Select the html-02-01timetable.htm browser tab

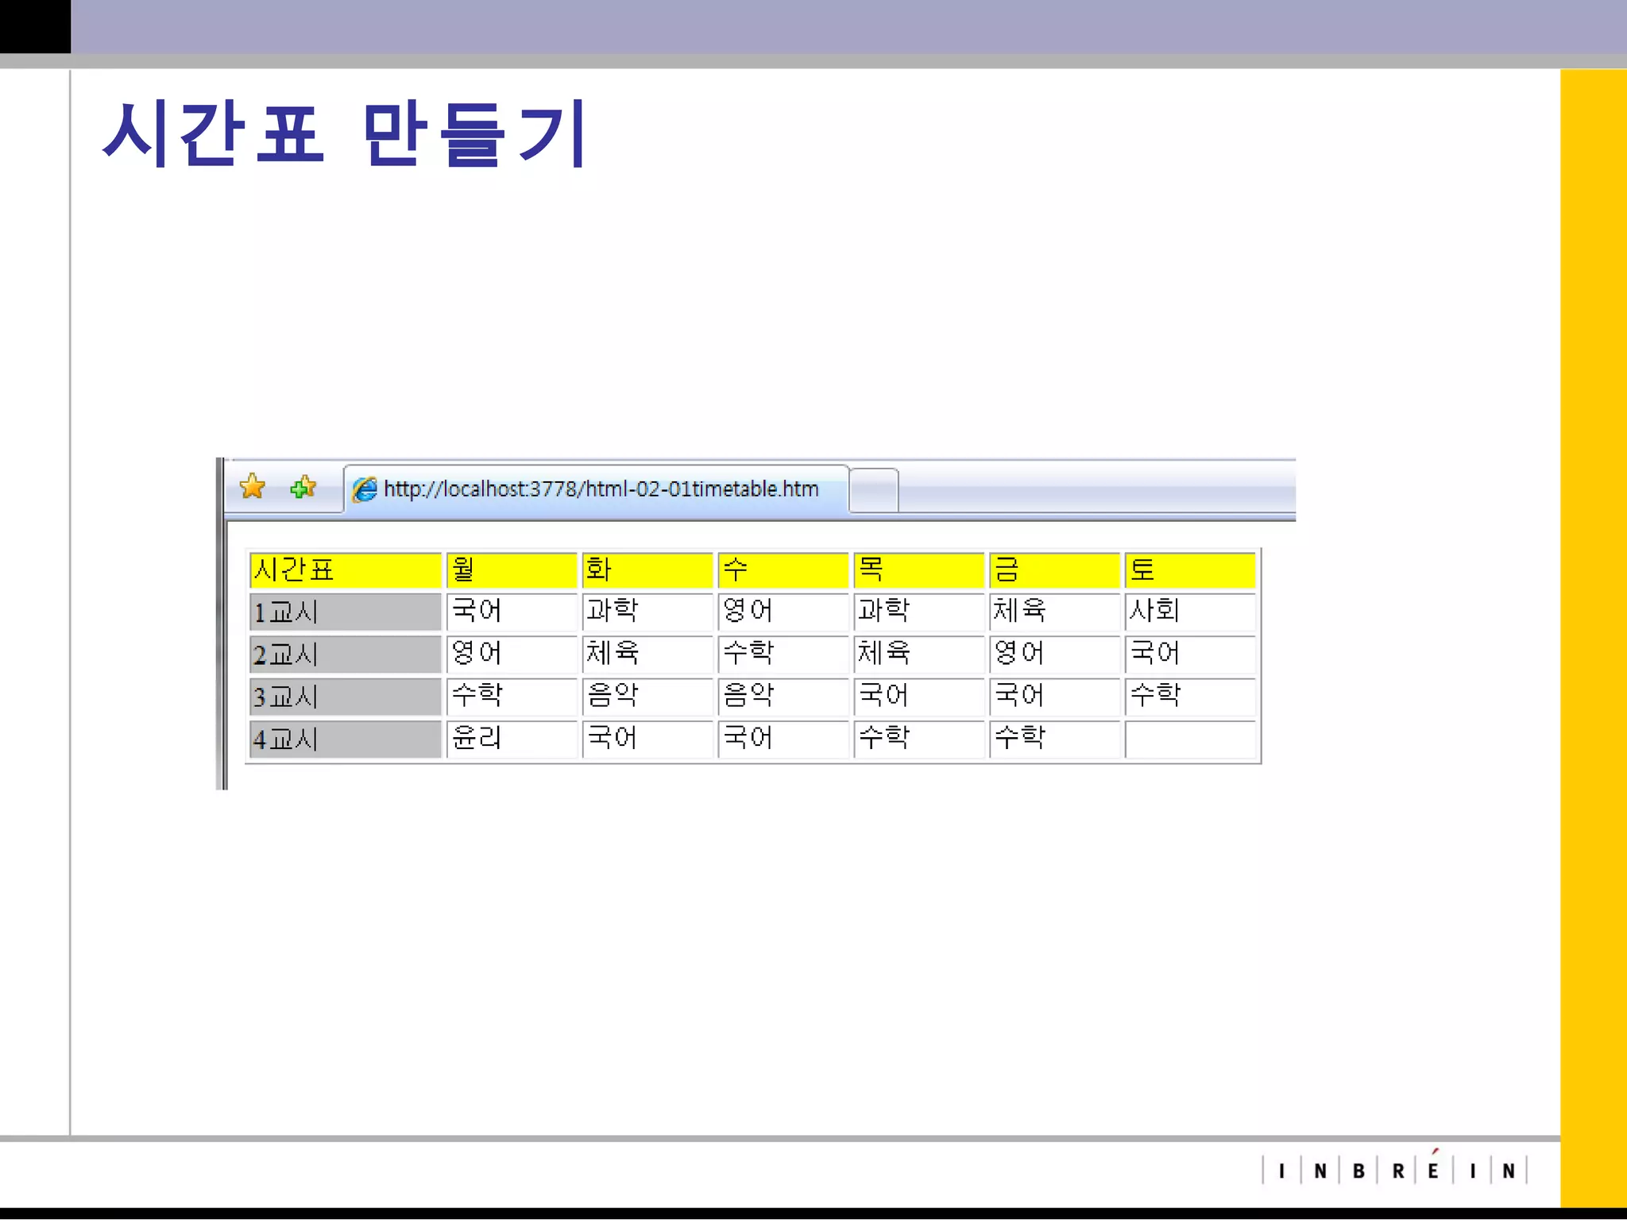pyautogui.click(x=597, y=489)
